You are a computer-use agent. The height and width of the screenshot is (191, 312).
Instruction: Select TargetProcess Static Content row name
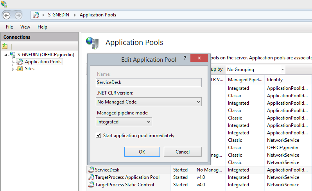click(x=125, y=184)
